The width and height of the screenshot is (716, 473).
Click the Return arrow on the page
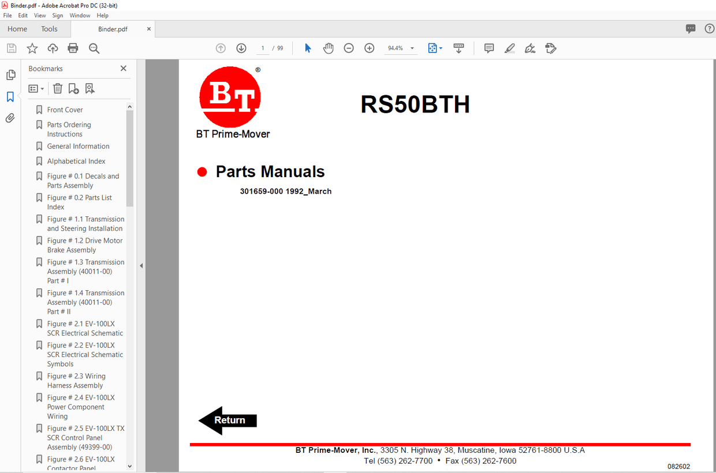point(226,421)
